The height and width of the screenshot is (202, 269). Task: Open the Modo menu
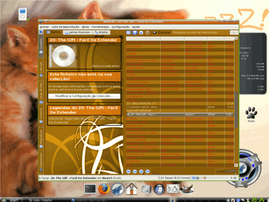85,27
